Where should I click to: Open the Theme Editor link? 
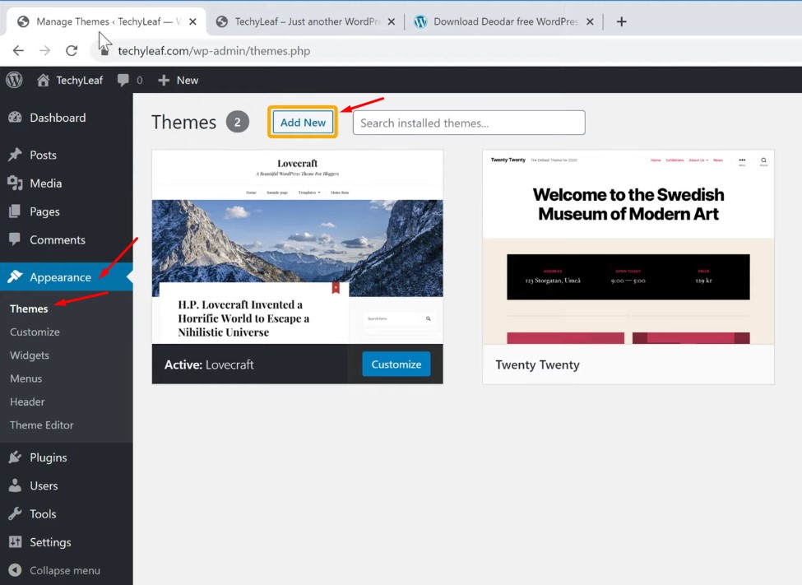click(x=41, y=425)
